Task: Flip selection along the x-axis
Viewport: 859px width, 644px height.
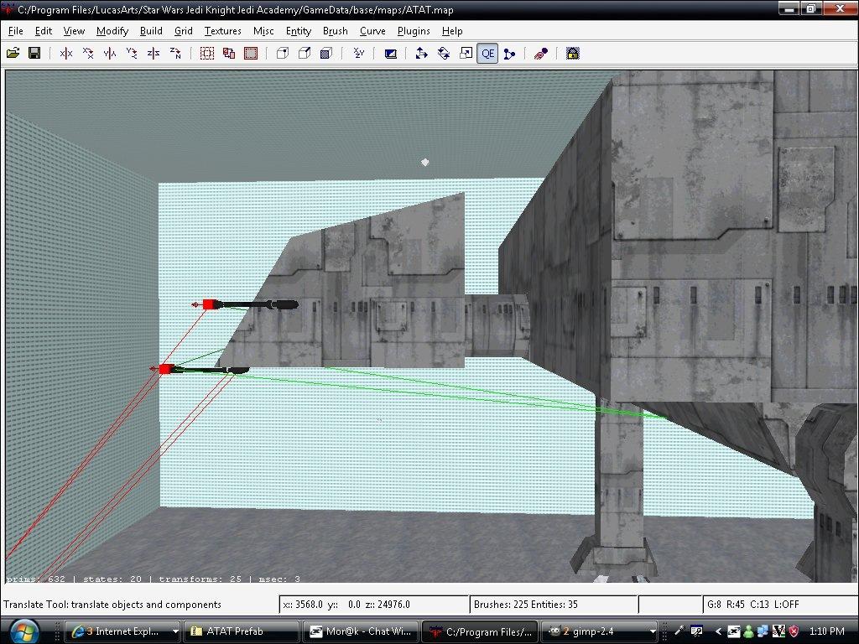Action: point(66,54)
